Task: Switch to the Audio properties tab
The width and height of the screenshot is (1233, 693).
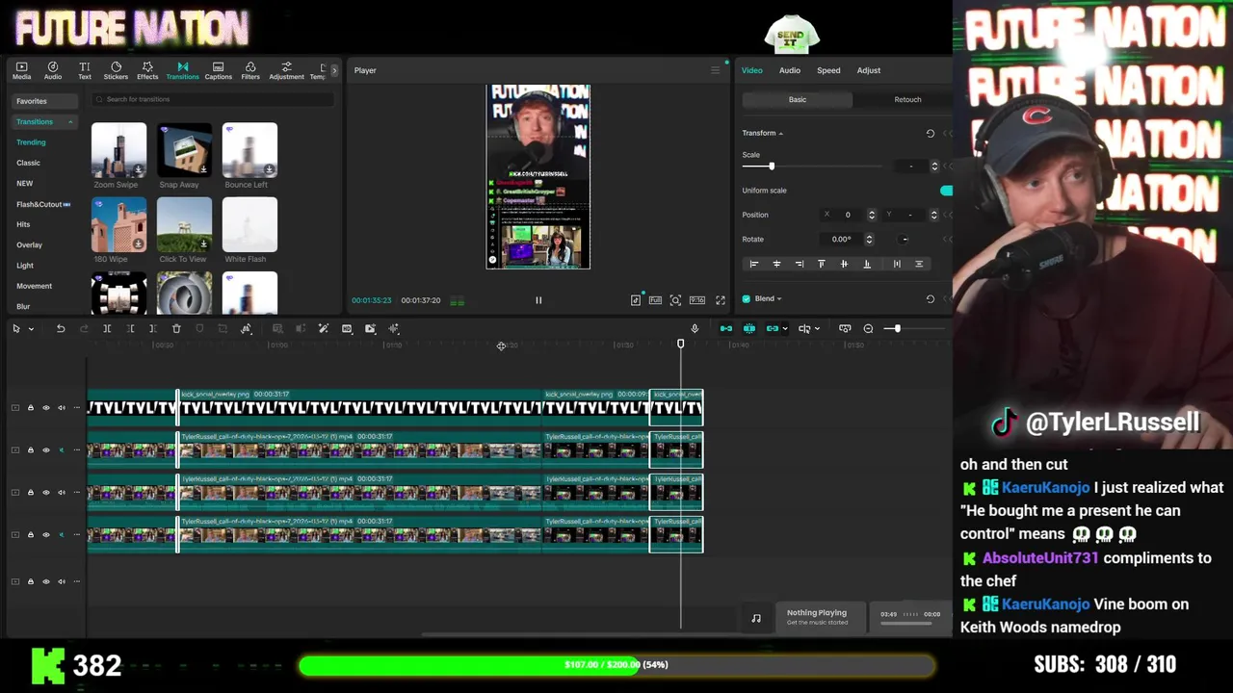Action: point(789,70)
